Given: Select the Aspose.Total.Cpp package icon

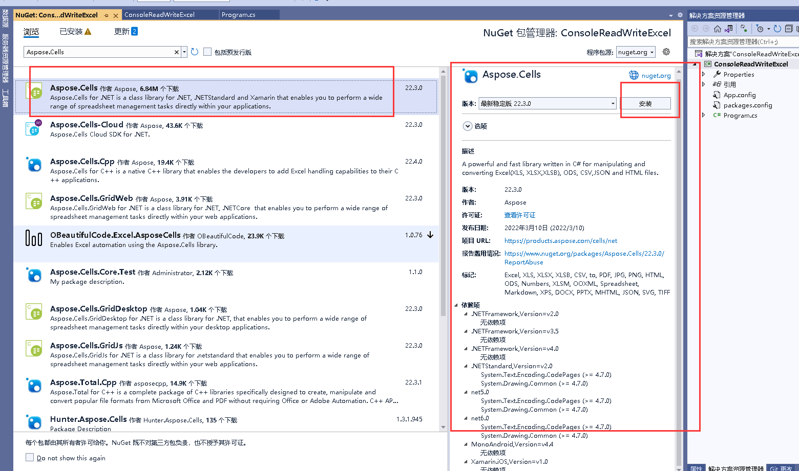Looking at the screenshot, I should 34,385.
